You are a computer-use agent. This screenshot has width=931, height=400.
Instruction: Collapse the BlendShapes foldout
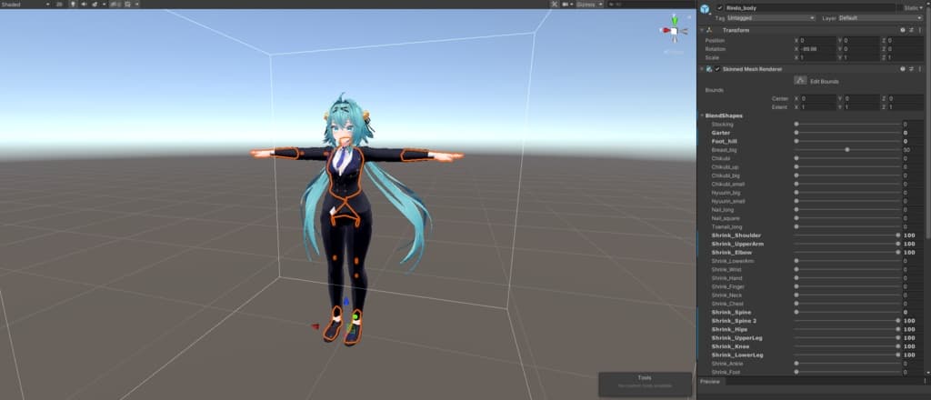tap(702, 115)
